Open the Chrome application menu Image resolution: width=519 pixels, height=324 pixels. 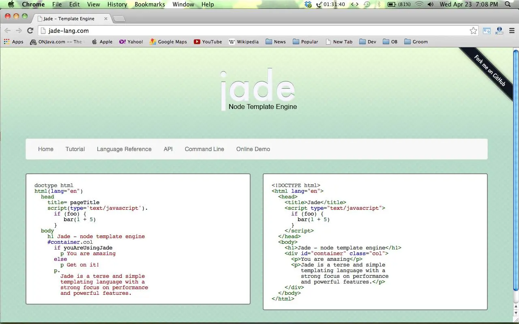33,4
